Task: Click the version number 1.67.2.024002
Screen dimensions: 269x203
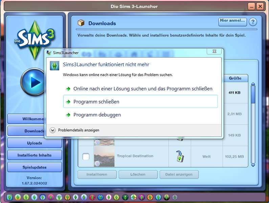Action: point(35,183)
